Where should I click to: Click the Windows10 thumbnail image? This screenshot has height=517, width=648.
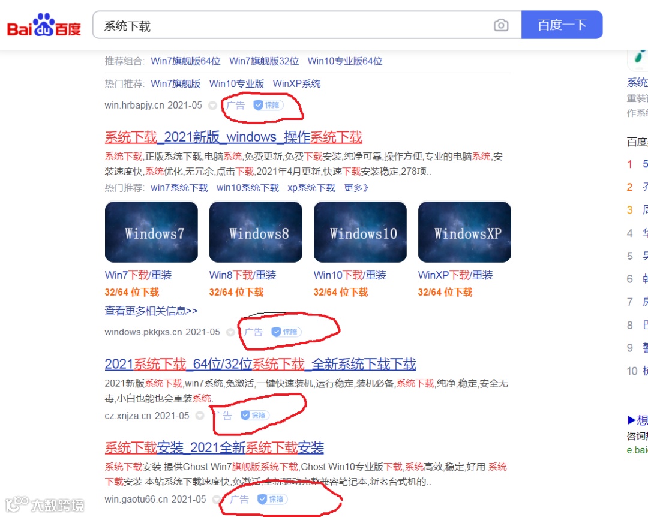[x=361, y=232]
